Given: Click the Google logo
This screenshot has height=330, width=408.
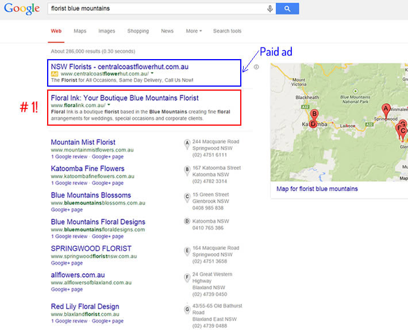Looking at the screenshot, I should (x=22, y=9).
